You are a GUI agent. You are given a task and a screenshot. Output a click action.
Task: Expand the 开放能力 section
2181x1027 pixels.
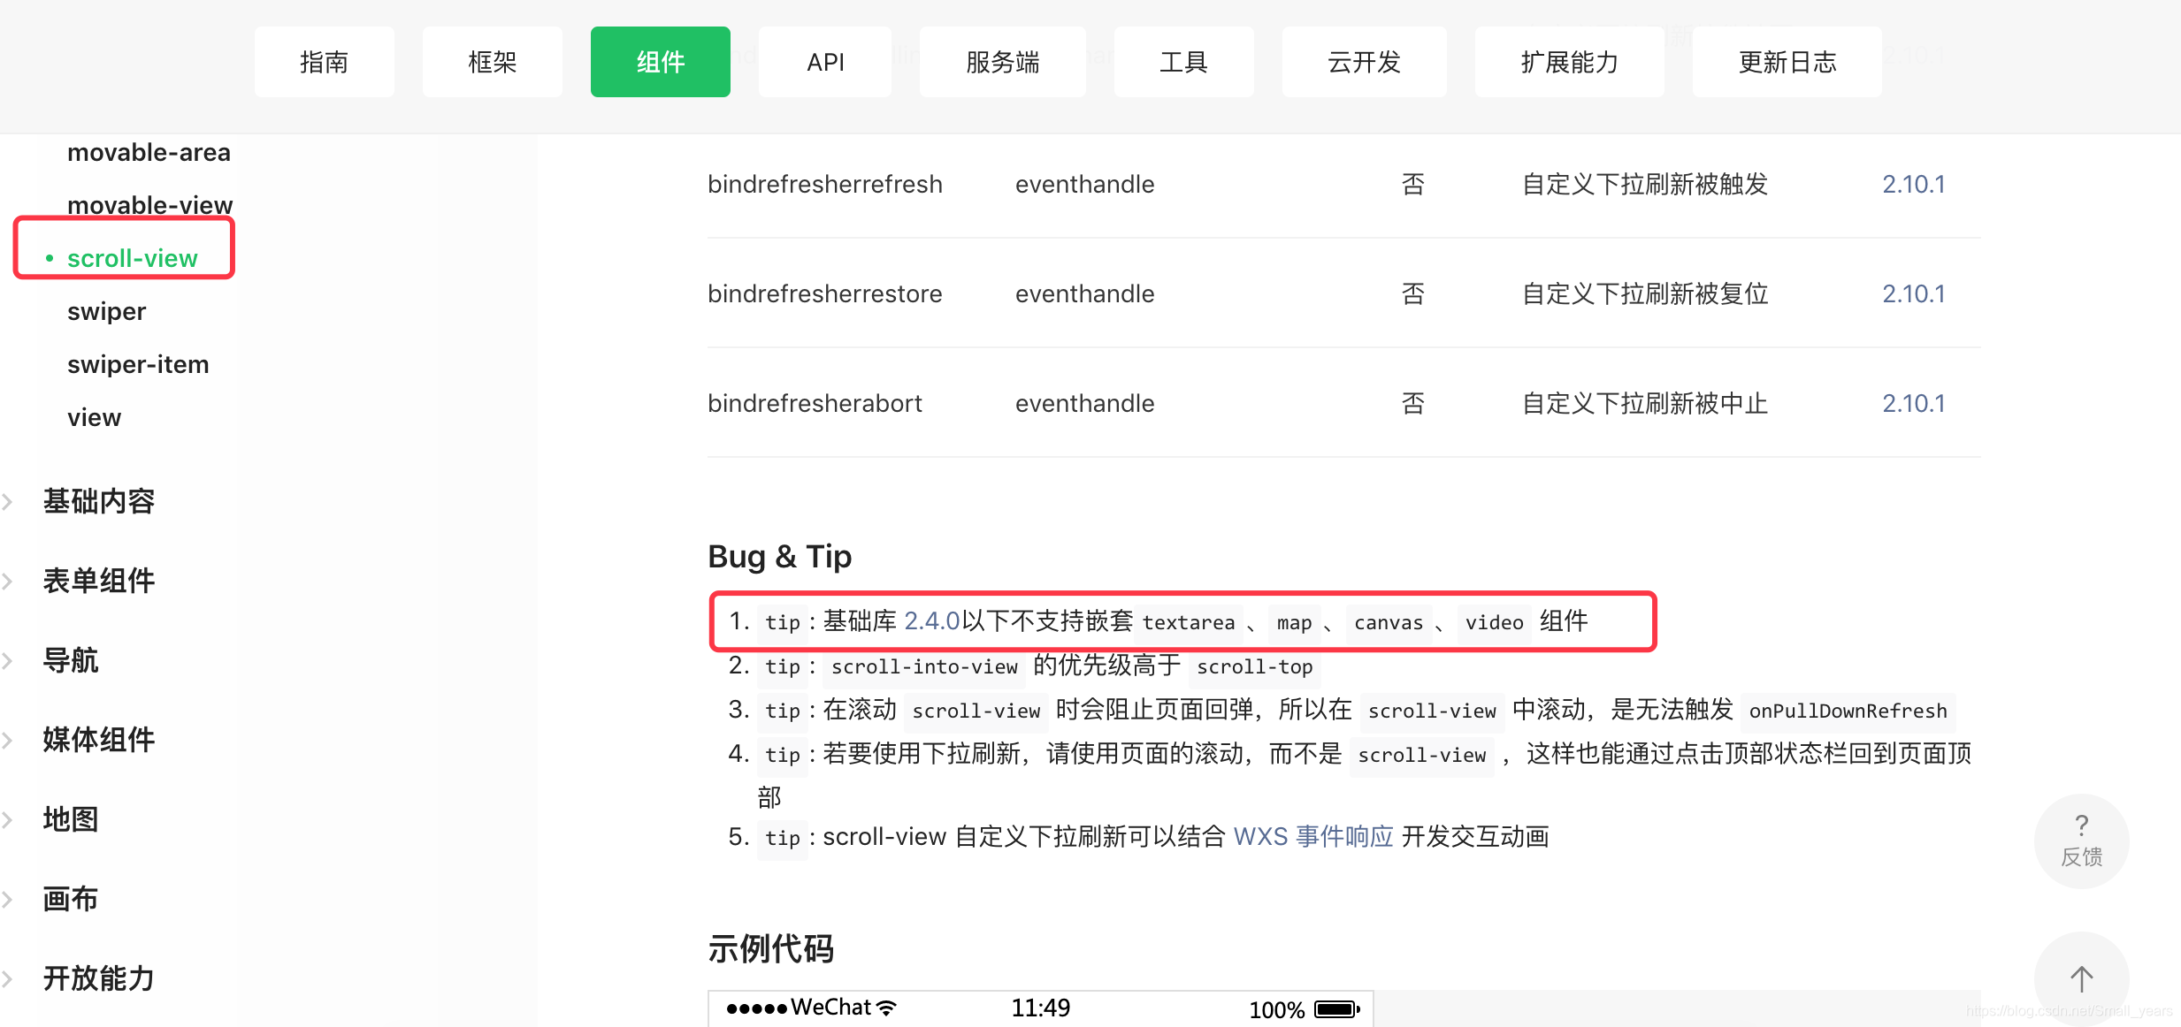click(x=98, y=978)
